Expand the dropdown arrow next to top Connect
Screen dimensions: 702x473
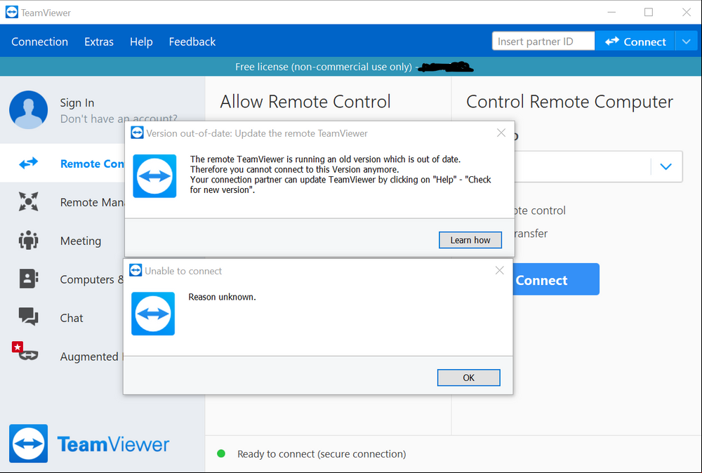(x=687, y=41)
